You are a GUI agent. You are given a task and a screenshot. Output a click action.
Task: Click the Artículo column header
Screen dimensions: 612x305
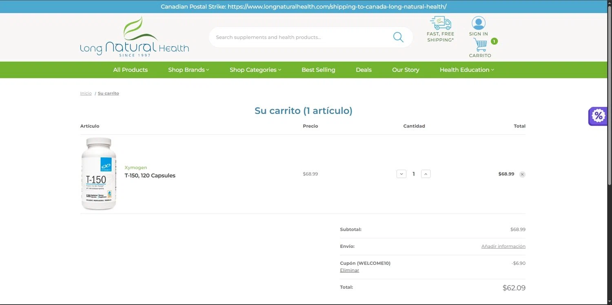coord(90,126)
